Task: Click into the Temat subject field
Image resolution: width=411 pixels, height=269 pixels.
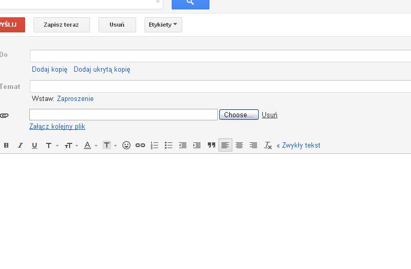Action: [220, 86]
